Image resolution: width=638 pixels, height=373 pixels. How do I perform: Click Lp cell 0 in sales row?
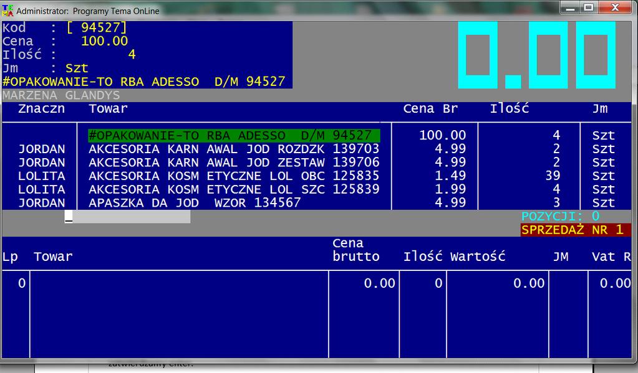(22, 283)
